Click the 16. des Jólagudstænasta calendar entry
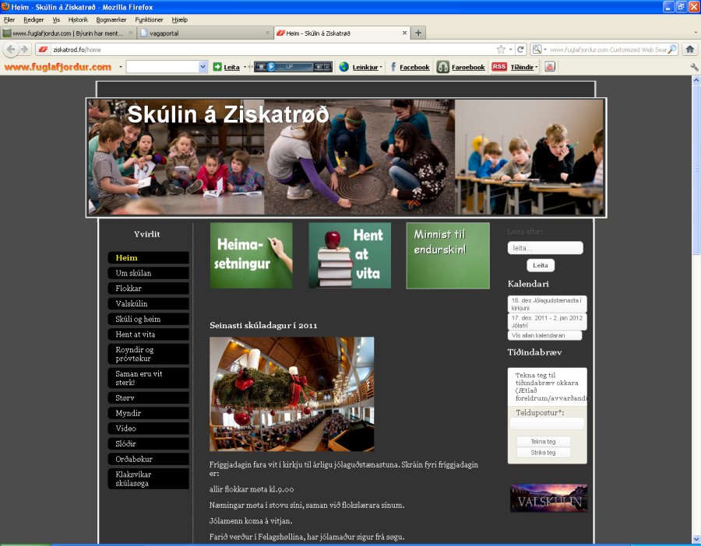Image resolution: width=701 pixels, height=546 pixels. pos(548,304)
